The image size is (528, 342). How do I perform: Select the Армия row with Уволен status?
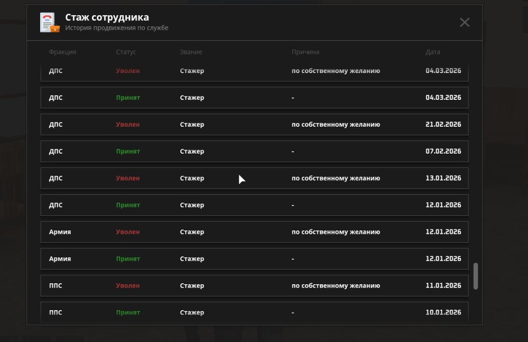tap(255, 232)
